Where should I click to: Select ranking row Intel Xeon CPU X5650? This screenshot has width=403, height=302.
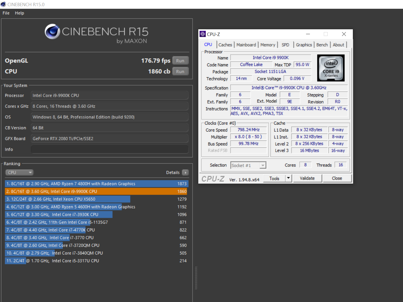[x=97, y=199]
